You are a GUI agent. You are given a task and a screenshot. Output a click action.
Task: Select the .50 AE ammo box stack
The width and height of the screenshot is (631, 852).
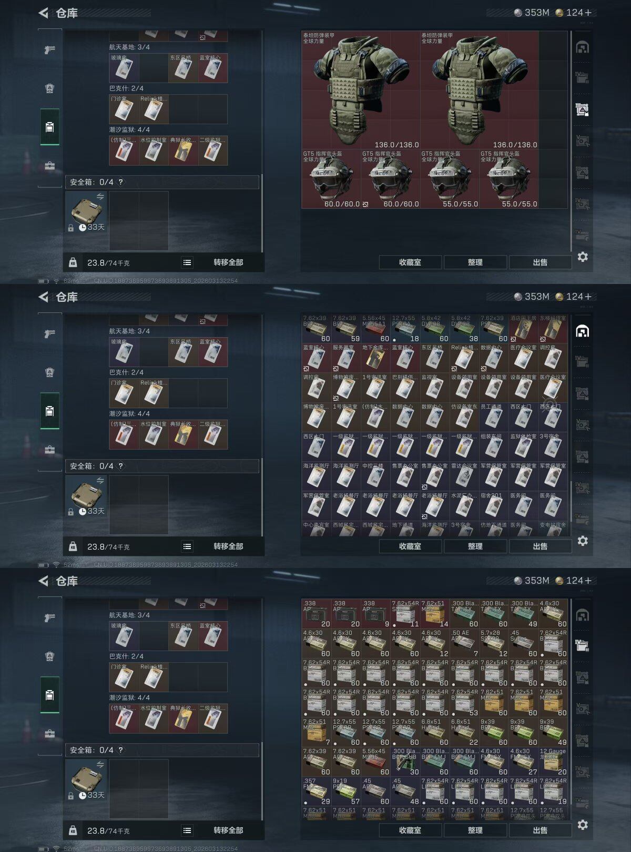[464, 644]
